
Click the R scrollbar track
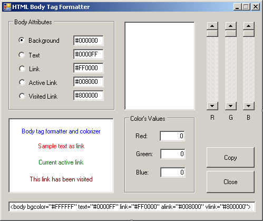point(212,69)
